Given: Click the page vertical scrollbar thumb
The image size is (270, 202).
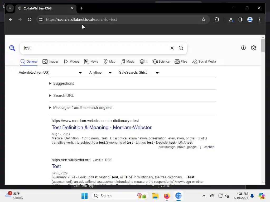Looking at the screenshot, I should (x=263, y=46).
